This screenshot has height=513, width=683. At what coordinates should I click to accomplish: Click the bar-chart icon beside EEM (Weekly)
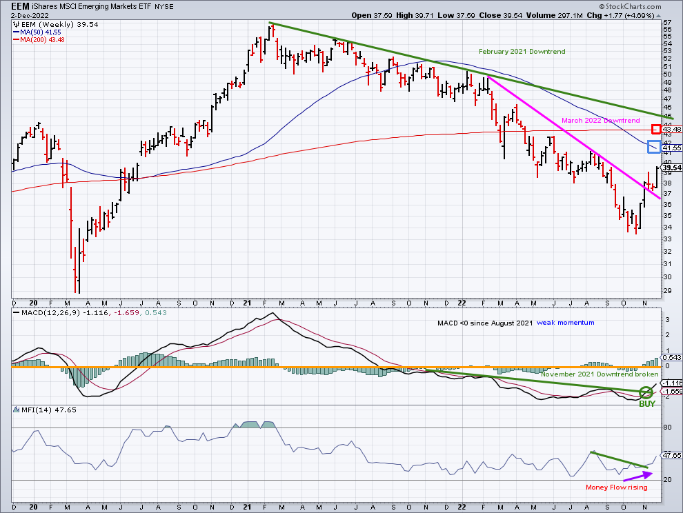click(x=16, y=25)
